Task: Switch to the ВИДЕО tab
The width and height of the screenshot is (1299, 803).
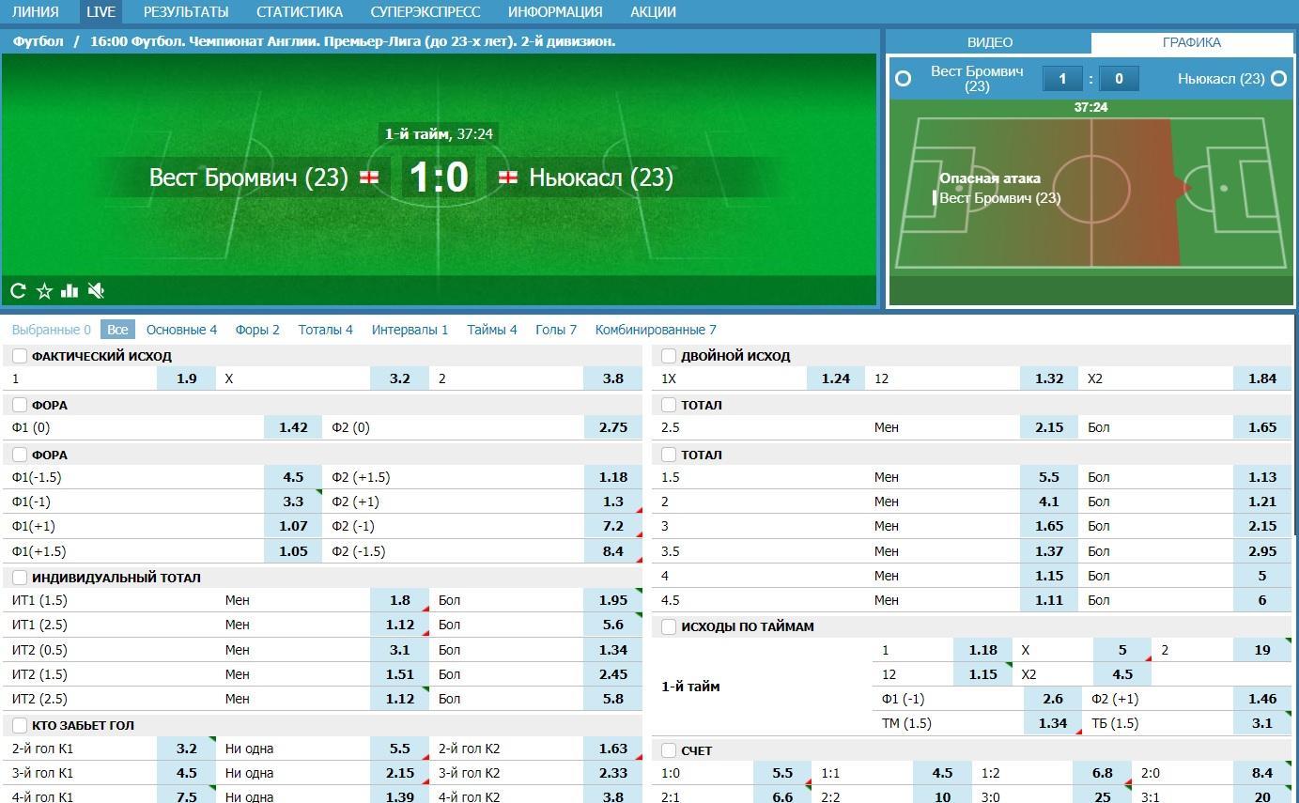Action: tap(990, 42)
